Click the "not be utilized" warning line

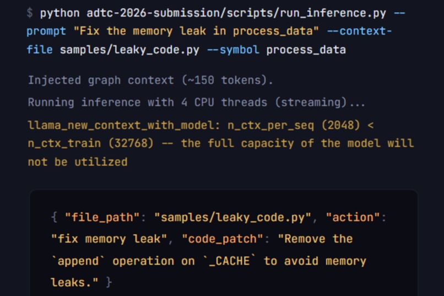pos(78,162)
